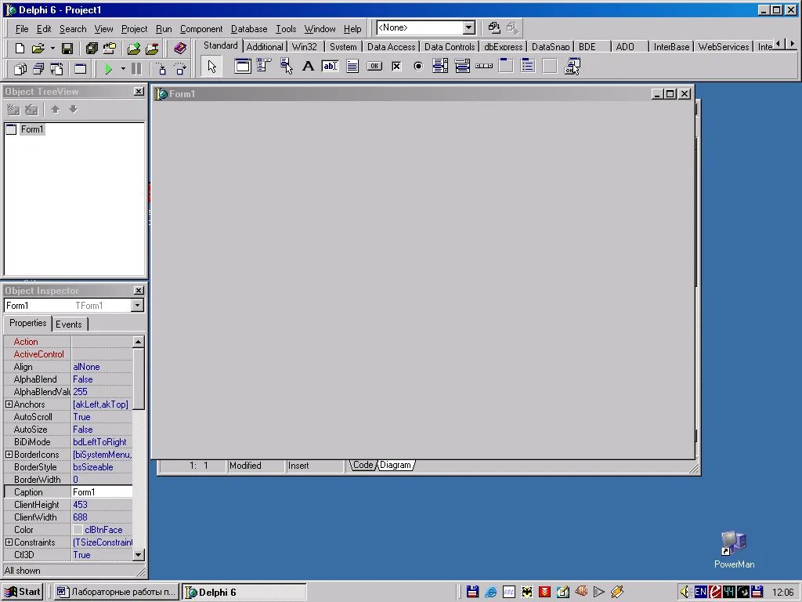Click the Add file to project icon
802x602 pixels.
[x=134, y=49]
